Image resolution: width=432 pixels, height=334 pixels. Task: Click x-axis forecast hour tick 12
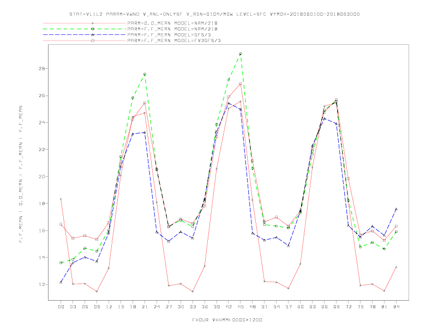tap(109, 307)
